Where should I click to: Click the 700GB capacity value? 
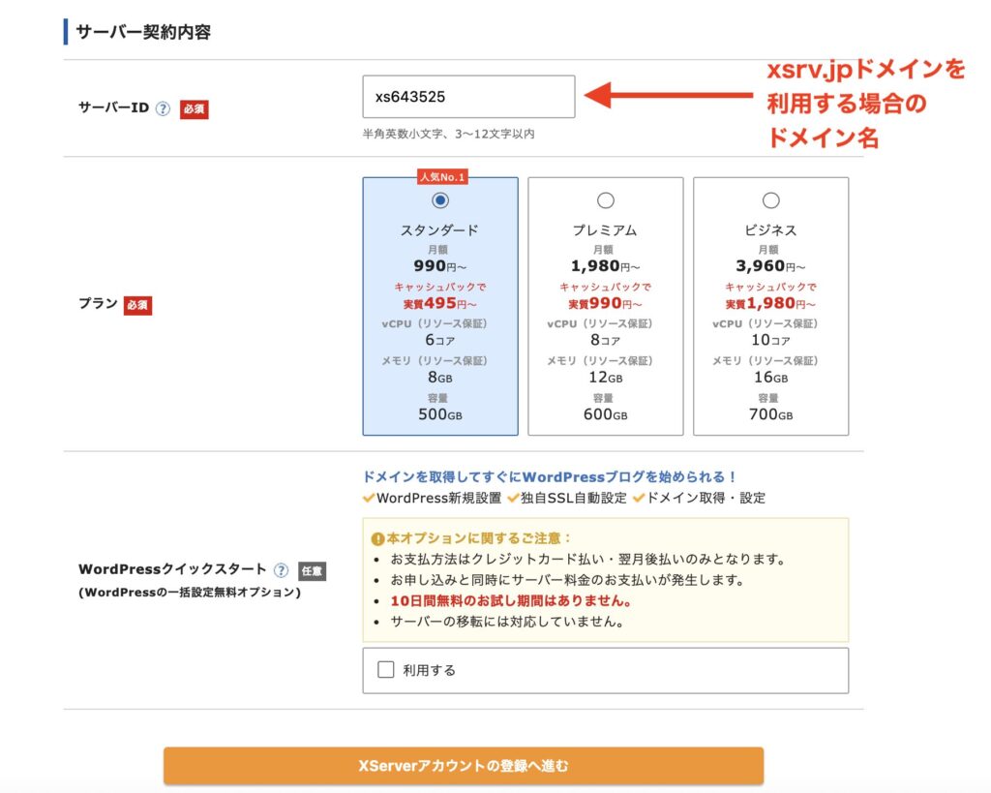pyautogui.click(x=770, y=414)
